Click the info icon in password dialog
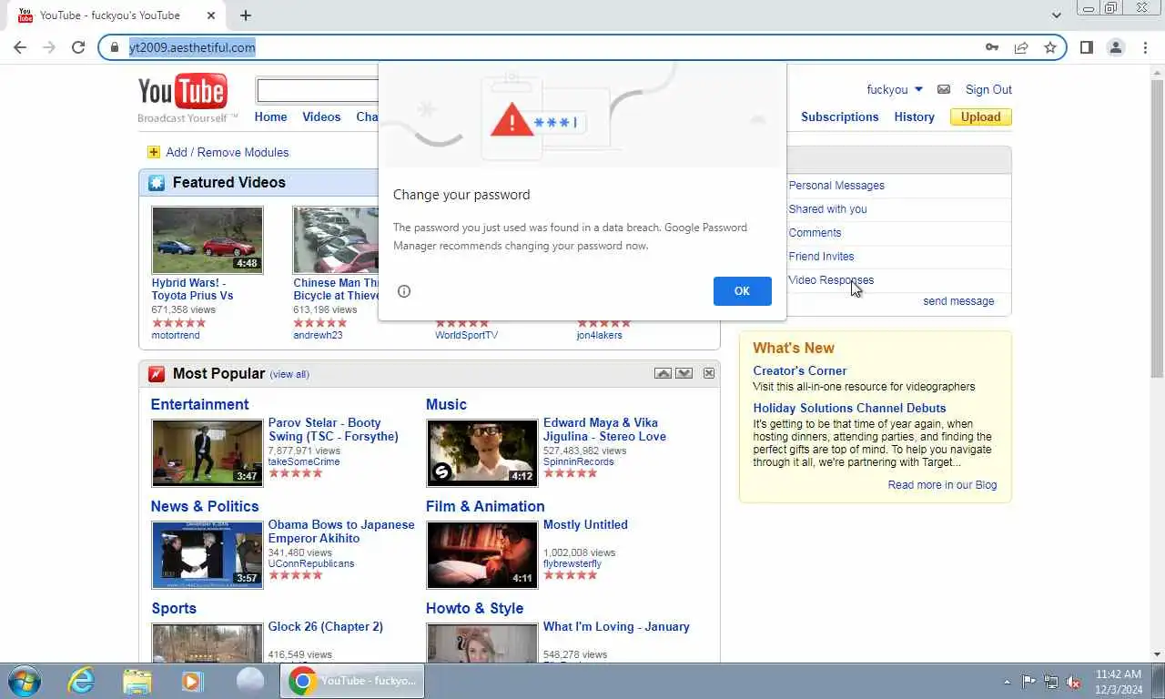Screen dimensions: 1165x699 coord(404,291)
